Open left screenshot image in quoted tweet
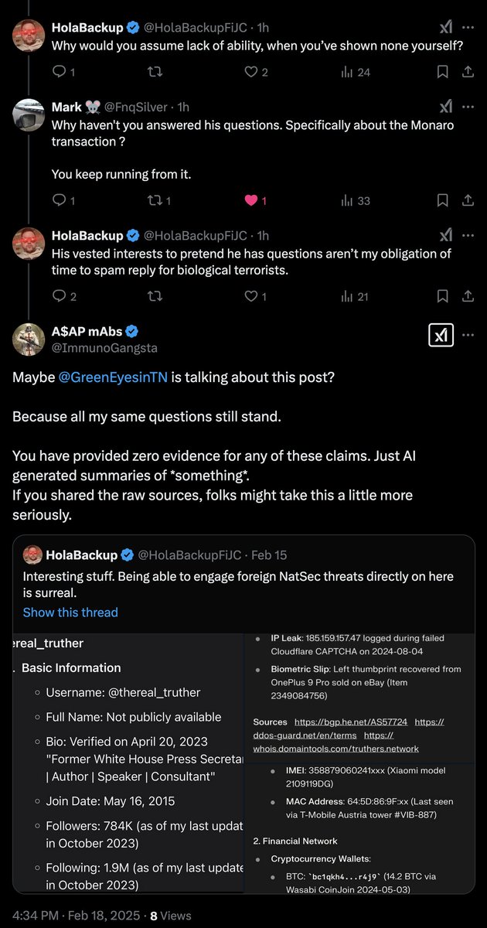 (128, 763)
